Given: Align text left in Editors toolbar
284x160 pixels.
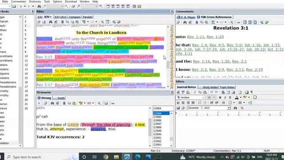Looking at the screenshot, I should 178,103.
